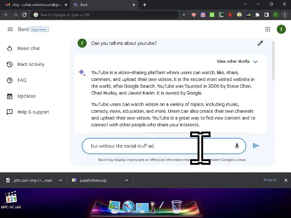
Task: Click the Chrome address bar
Action: (x=105, y=15)
